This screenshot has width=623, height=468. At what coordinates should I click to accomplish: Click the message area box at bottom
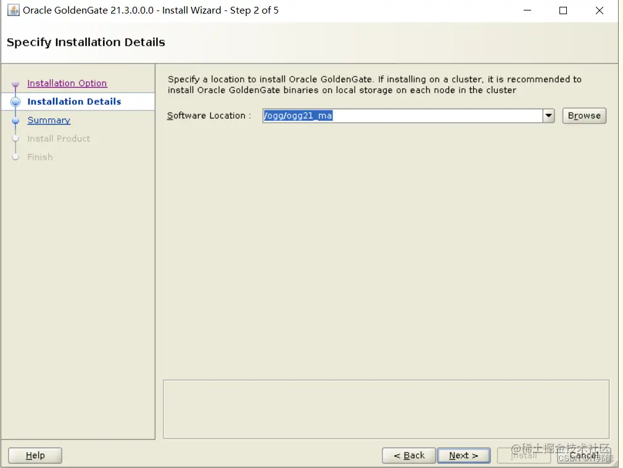coord(386,409)
